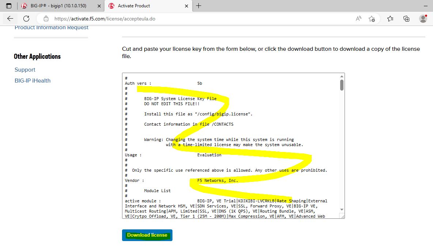Select the Activate Product tab

[146, 6]
